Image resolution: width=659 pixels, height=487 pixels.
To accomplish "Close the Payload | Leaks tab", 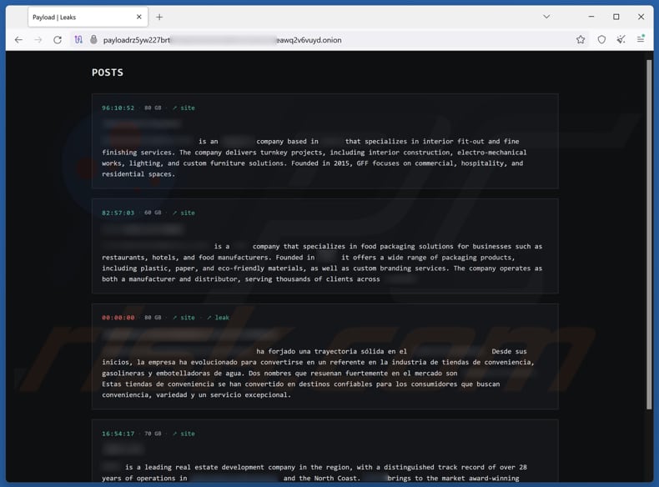I will coord(139,17).
